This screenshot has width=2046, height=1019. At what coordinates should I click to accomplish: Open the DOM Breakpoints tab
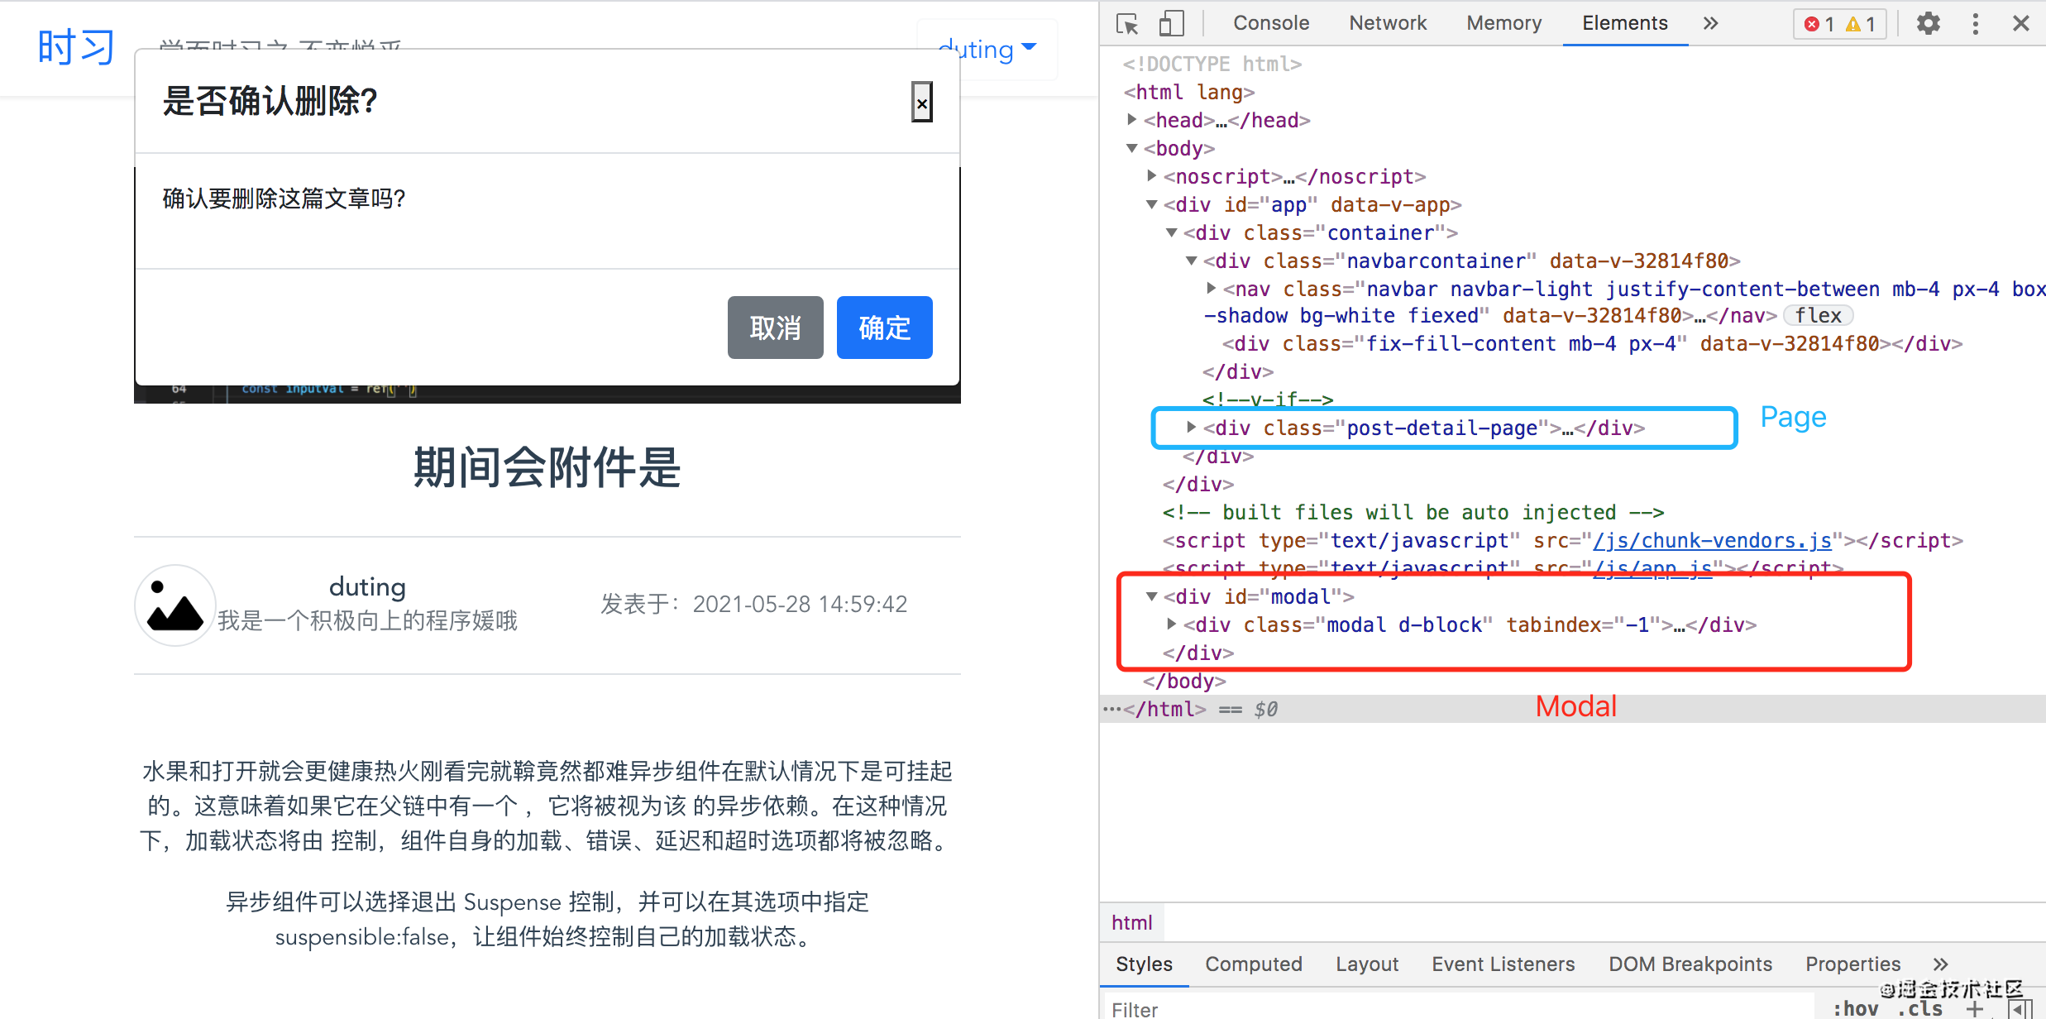click(x=1690, y=964)
